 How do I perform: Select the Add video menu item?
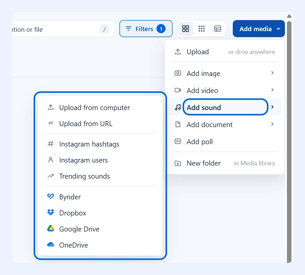[x=225, y=90]
